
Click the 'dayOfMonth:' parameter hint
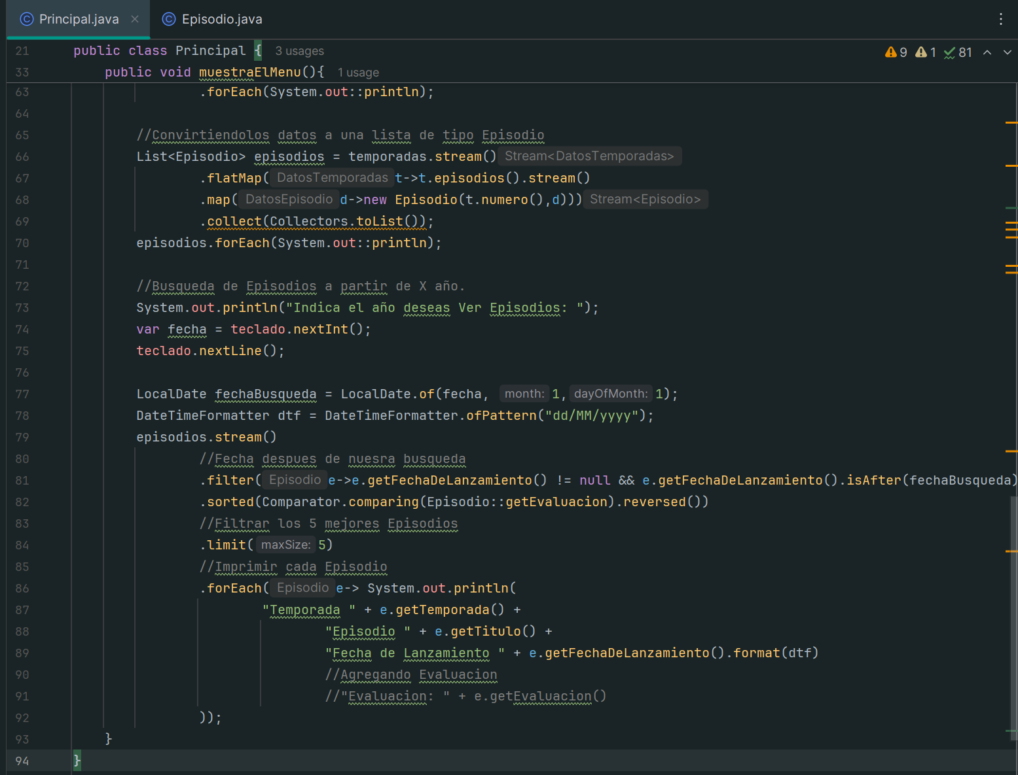tap(611, 394)
